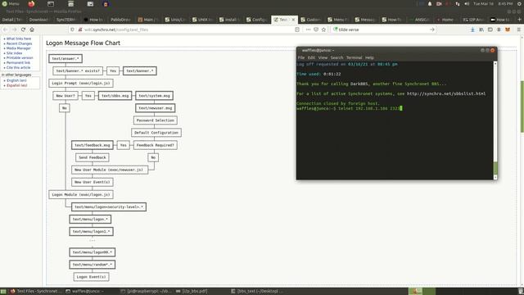524x295 pixels.
Task: Open 'Permanent link' sidebar link
Action: [x=18, y=62]
